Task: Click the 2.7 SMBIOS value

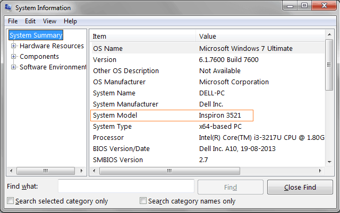Action: coord(203,160)
